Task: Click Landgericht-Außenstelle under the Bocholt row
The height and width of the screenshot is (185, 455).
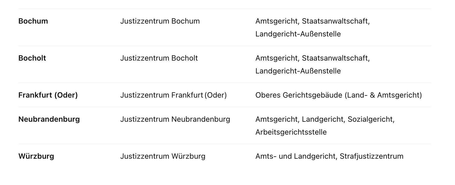Action: (x=298, y=71)
